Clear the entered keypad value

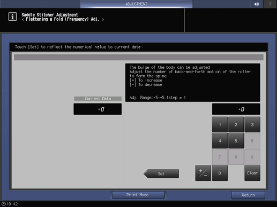[252, 173]
